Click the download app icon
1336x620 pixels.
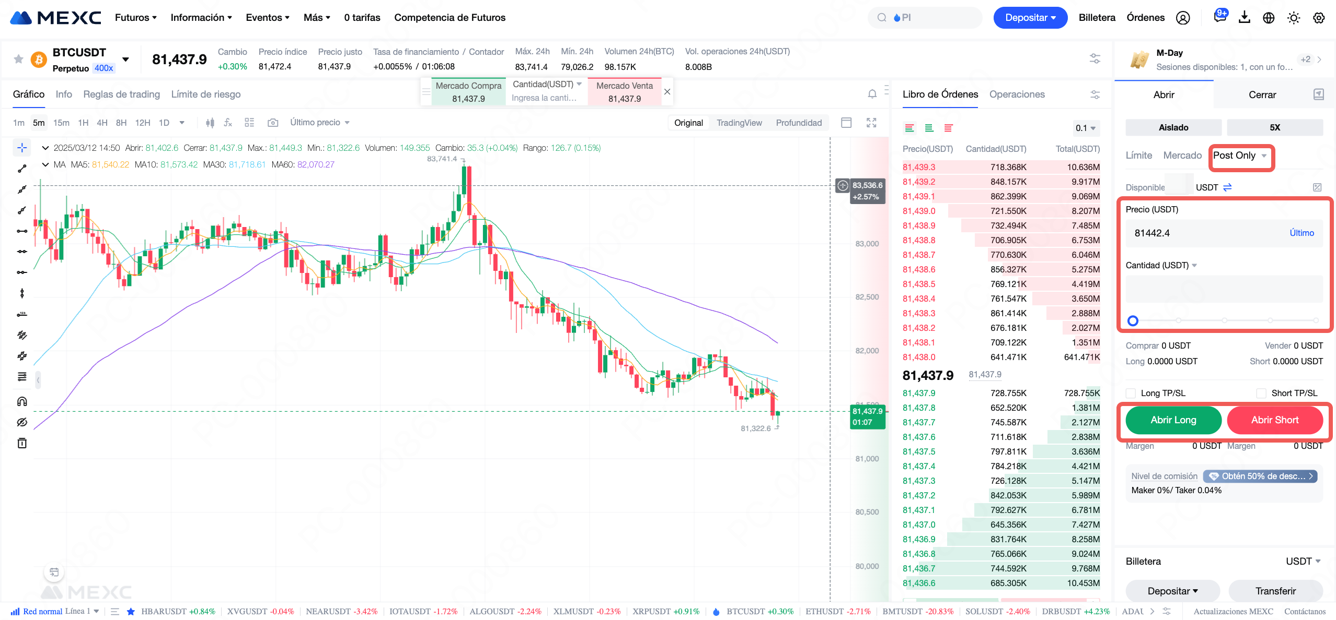[x=1245, y=18]
